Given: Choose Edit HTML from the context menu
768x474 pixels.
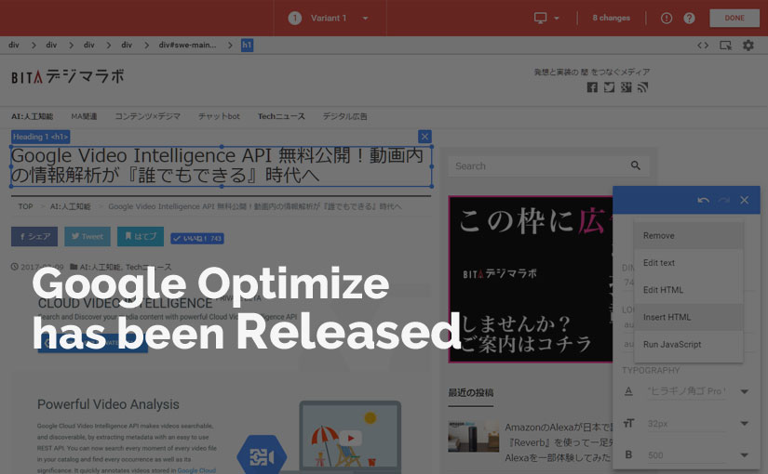Looking at the screenshot, I should [688, 290].
